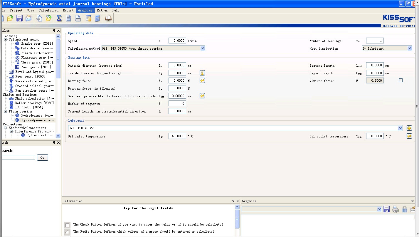Open the database tool icon
Image resolution: width=419 pixels, height=237 pixels.
(x=88, y=19)
